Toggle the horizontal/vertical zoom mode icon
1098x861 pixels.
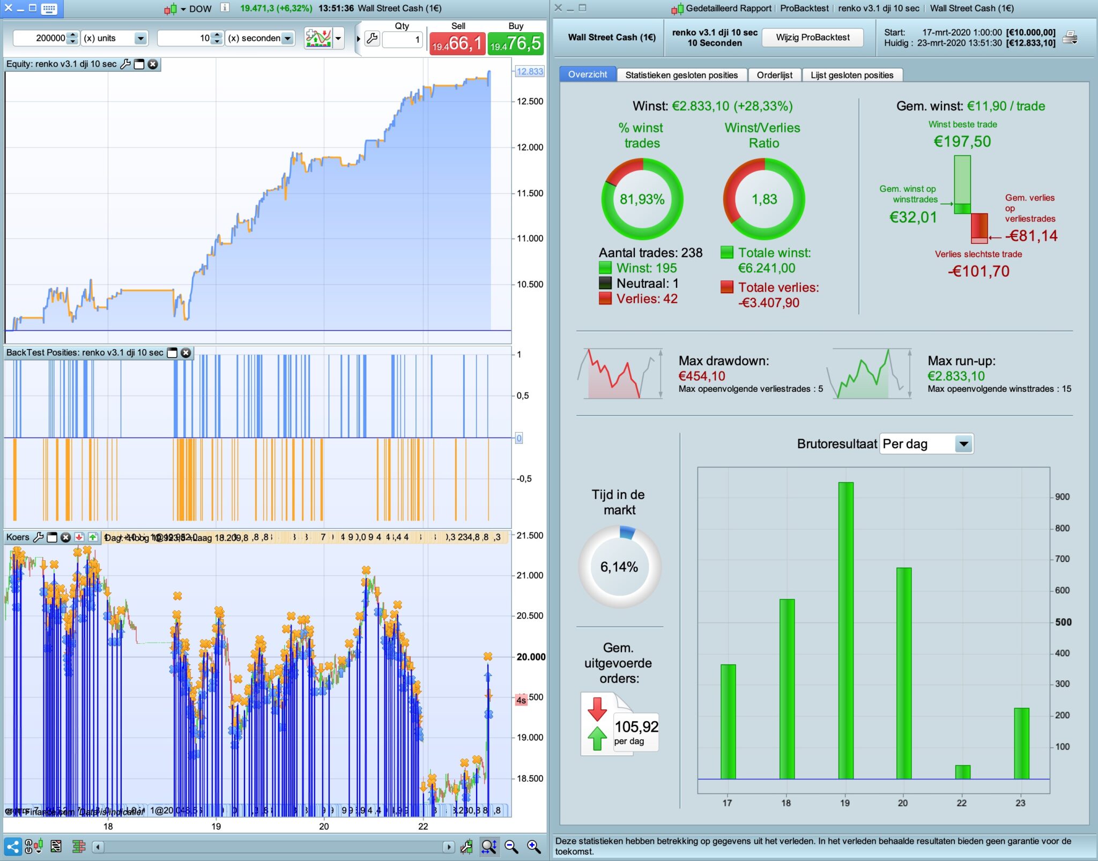pyautogui.click(x=489, y=847)
